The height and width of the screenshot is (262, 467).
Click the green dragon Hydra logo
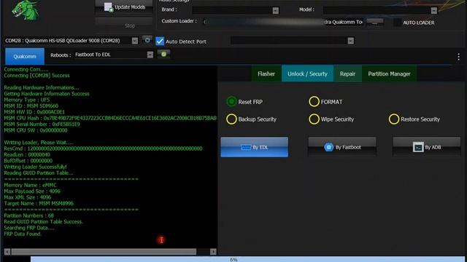click(26, 10)
